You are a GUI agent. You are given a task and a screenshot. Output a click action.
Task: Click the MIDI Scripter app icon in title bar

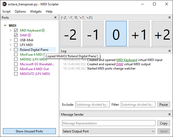coord(4,4)
